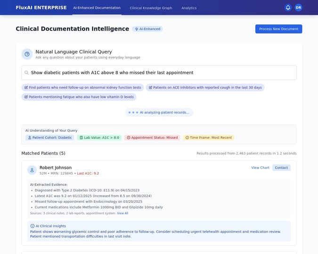Click Process New Document button
Viewport: 318px width, 254px height.
click(x=278, y=29)
